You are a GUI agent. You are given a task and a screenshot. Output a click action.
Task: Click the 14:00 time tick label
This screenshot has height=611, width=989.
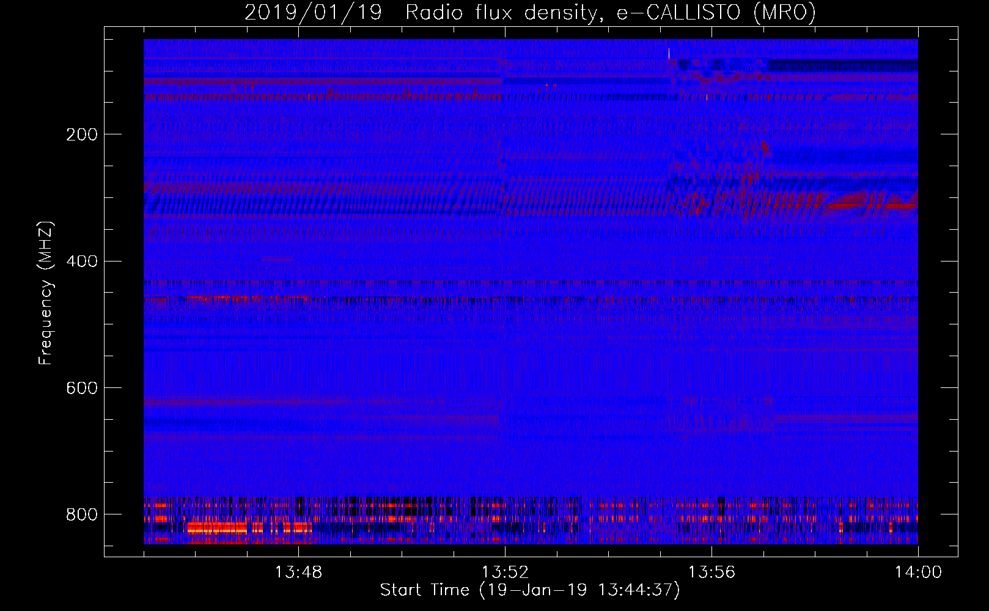point(918,573)
